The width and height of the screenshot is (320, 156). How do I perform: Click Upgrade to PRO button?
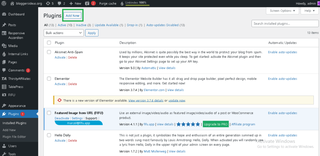(216, 124)
